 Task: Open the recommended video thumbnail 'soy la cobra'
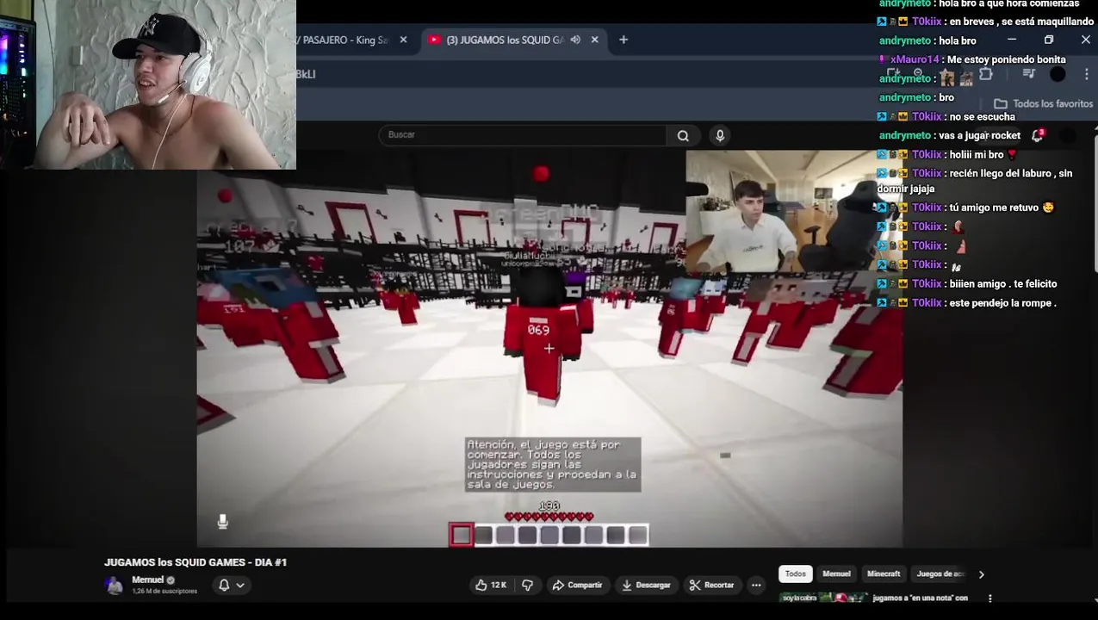823,598
